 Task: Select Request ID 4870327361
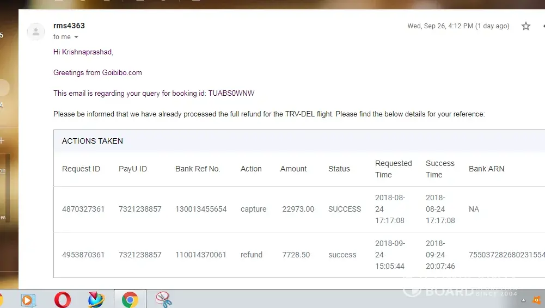(x=83, y=209)
